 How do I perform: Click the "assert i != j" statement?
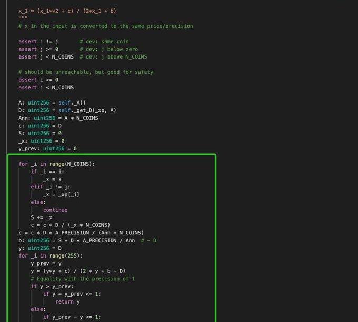(x=38, y=41)
